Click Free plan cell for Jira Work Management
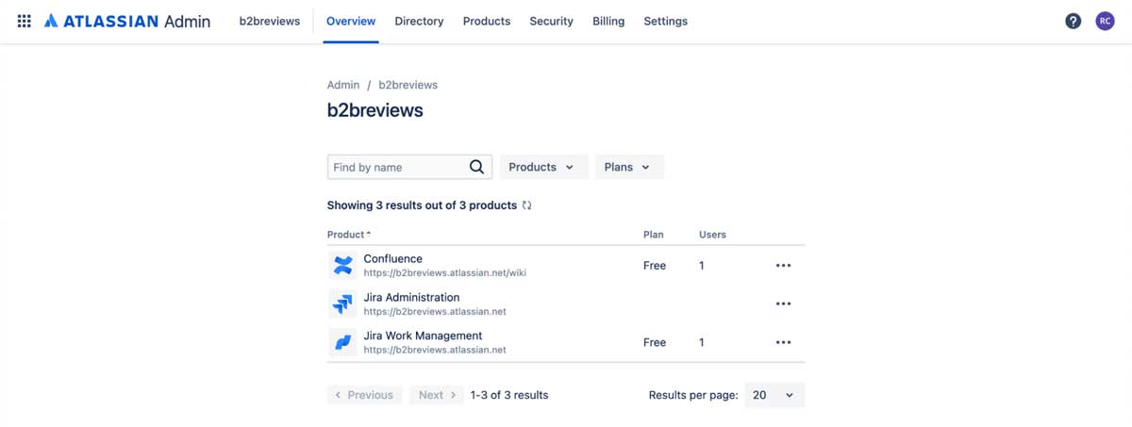Image resolution: width=1132 pixels, height=427 pixels. coord(655,342)
